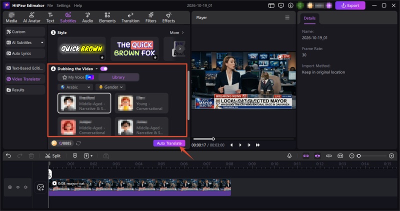Select the Quick Brown yellow subtitle style
The height and width of the screenshot is (211, 400).
tap(81, 48)
